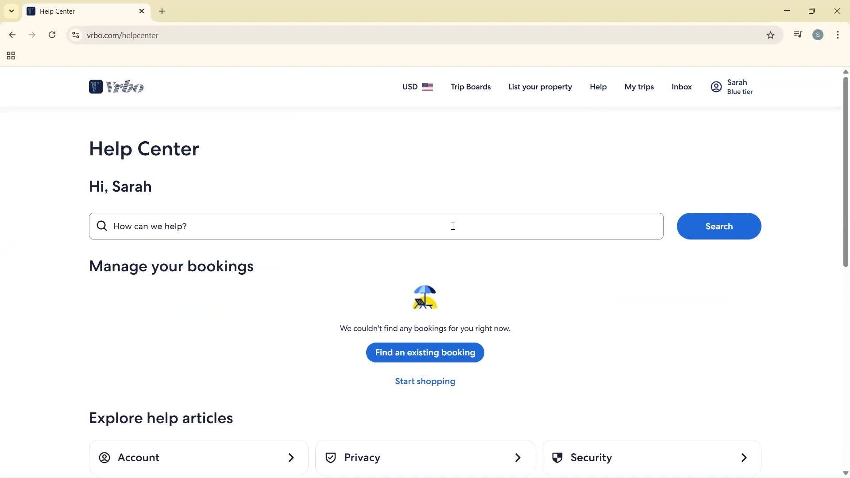Click inside the How can we help field
The image size is (850, 478).
click(x=376, y=226)
